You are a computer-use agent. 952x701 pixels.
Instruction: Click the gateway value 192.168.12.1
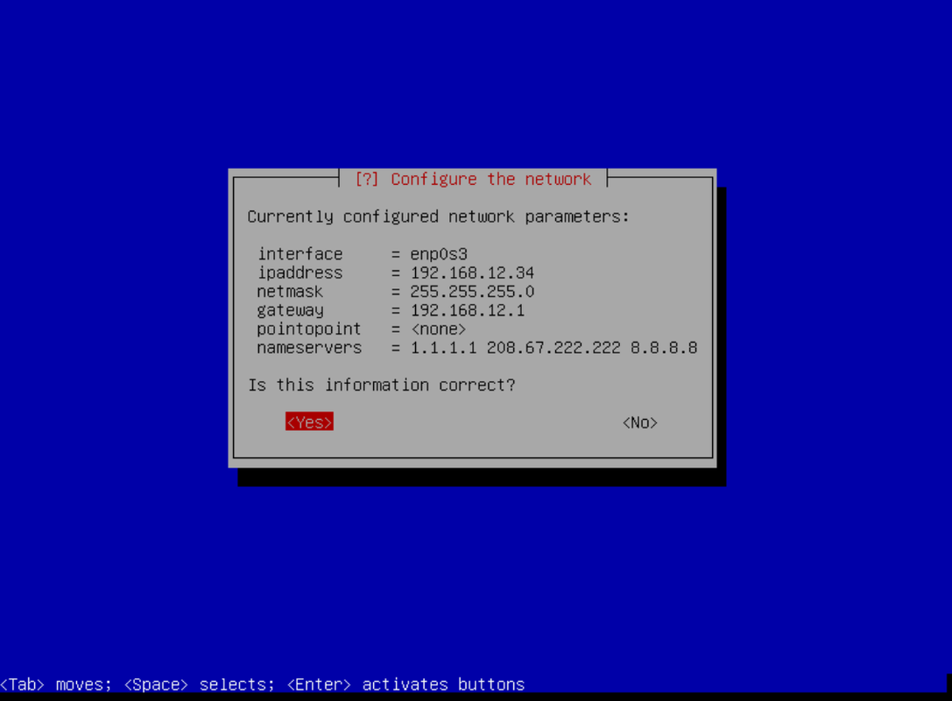tap(467, 310)
